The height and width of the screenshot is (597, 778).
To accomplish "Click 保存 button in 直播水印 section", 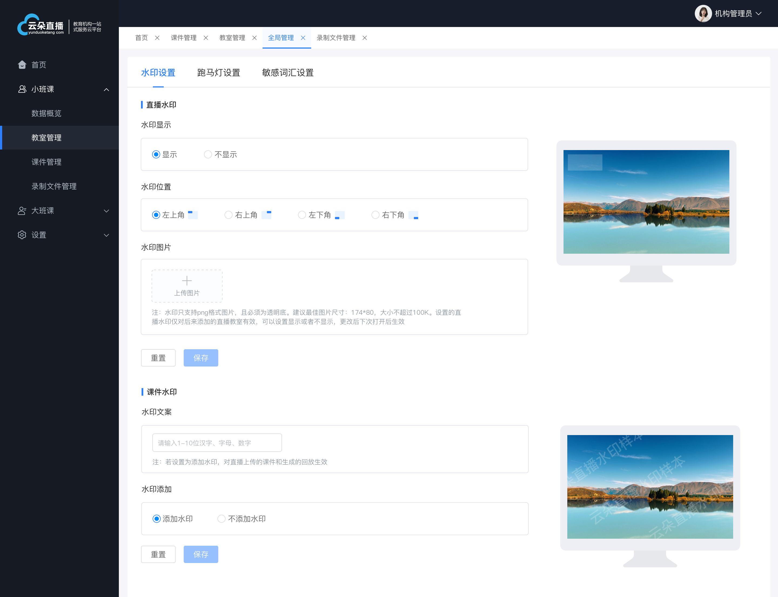I will (201, 357).
